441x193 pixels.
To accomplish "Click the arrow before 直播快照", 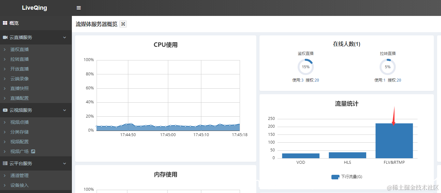I will (5, 88).
